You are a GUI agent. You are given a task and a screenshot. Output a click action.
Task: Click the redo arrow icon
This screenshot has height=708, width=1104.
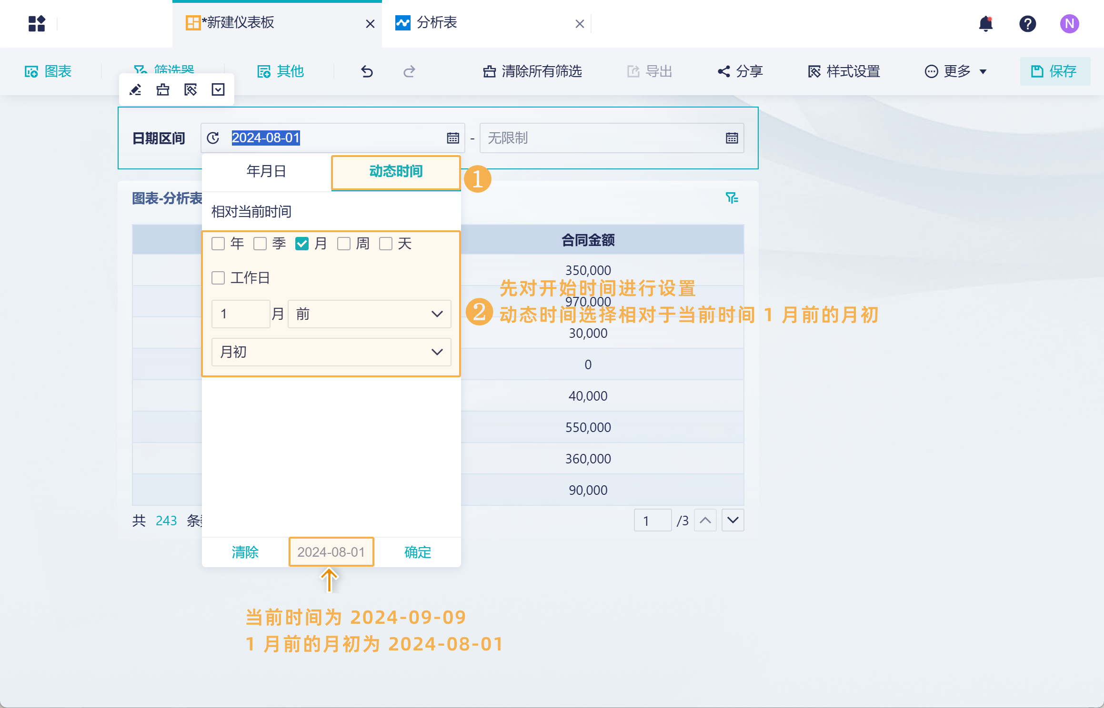pyautogui.click(x=409, y=71)
